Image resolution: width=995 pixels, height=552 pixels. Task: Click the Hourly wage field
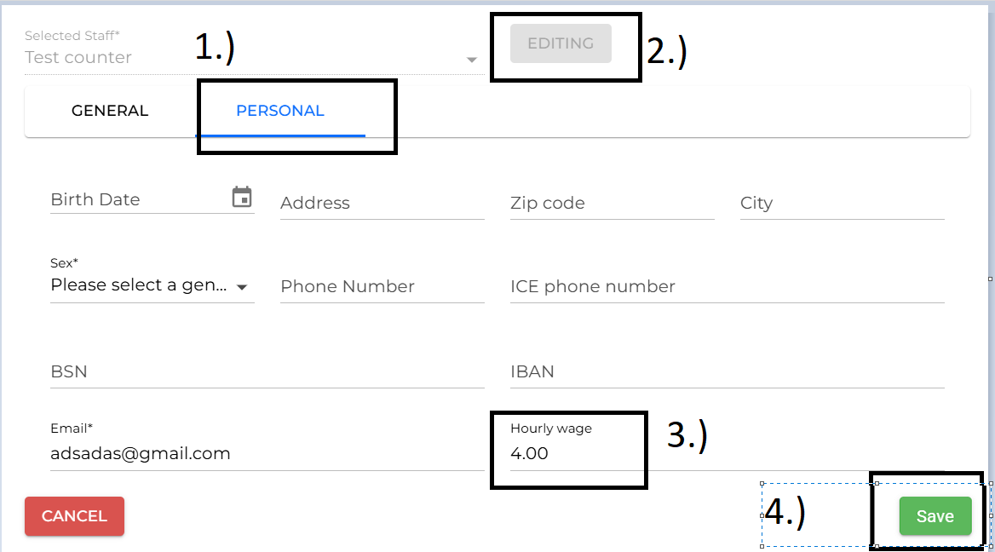click(567, 454)
